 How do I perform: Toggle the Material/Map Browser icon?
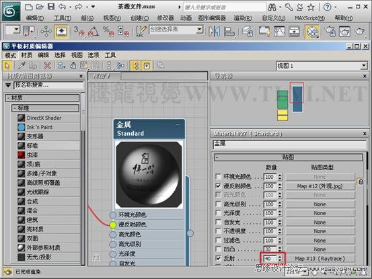coord(135,66)
